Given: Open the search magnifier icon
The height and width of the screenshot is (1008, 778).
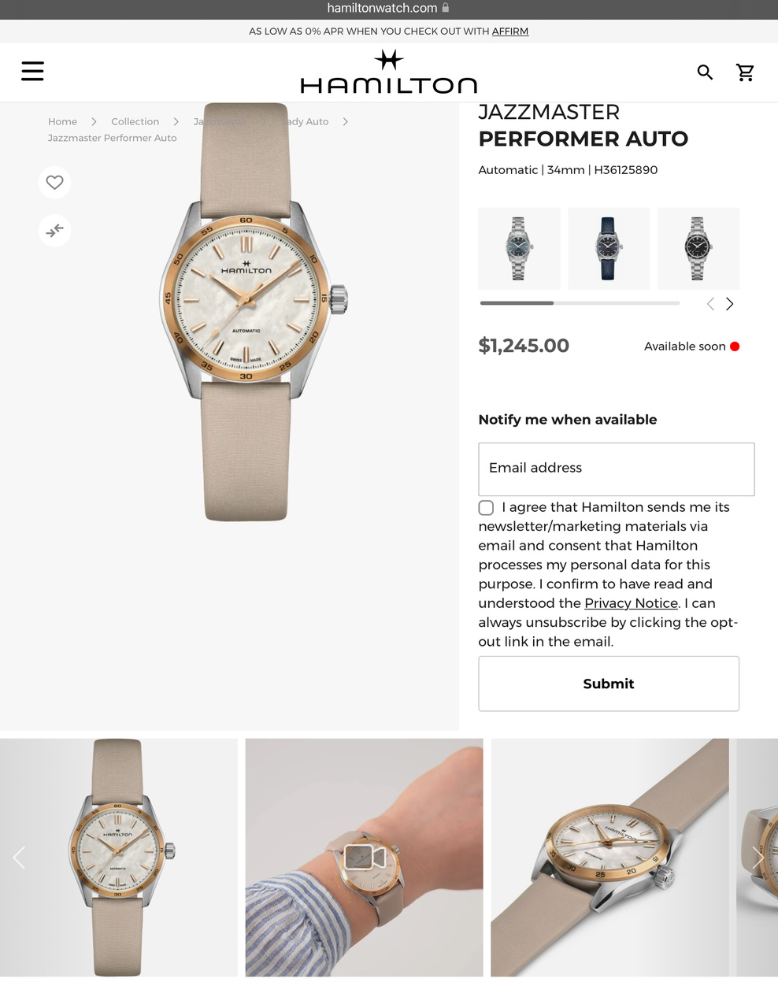Looking at the screenshot, I should (x=705, y=72).
